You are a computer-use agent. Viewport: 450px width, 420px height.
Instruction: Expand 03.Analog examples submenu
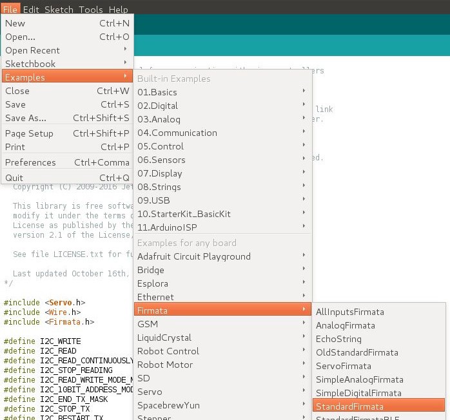point(222,119)
